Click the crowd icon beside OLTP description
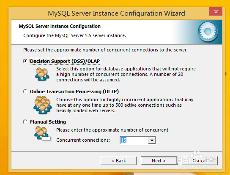This screenshot has width=230, height=175. [x=43, y=105]
